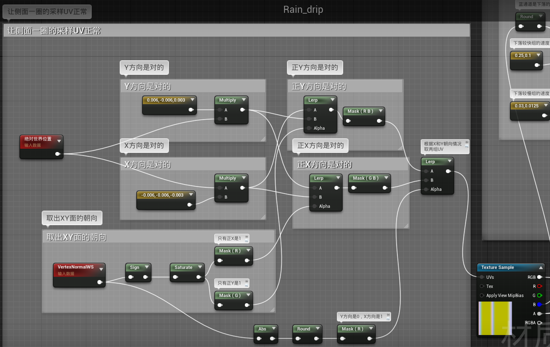Click input pin of Mask ( G B ) node
This screenshot has height=347, width=550.
click(x=354, y=188)
